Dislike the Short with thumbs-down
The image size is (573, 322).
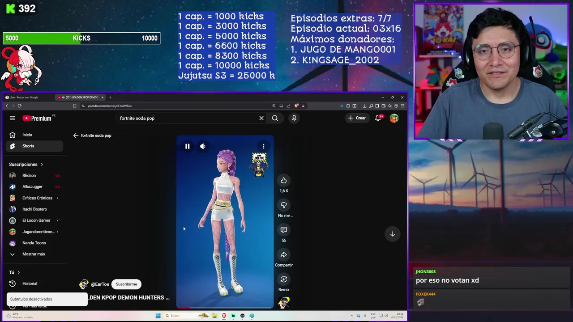pos(284,205)
